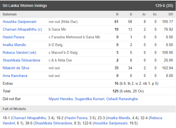Screen dimensions: 176x128
Task: Open Chamari Athapaththu (c) player link
Action: tap(22, 29)
